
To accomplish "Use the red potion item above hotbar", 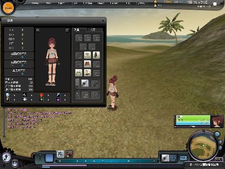I will [x=69, y=154].
